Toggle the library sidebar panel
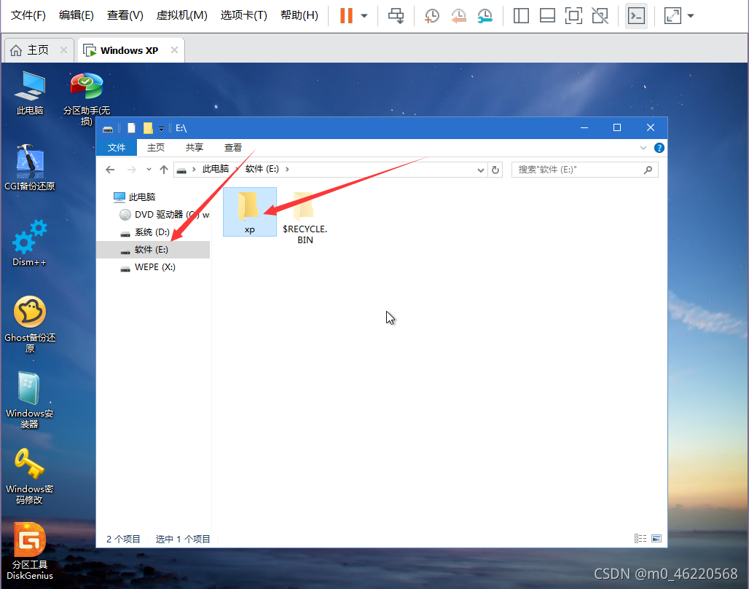The image size is (749, 589). point(521,15)
